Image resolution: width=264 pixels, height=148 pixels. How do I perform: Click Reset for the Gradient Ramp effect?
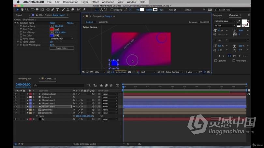(x=52, y=23)
